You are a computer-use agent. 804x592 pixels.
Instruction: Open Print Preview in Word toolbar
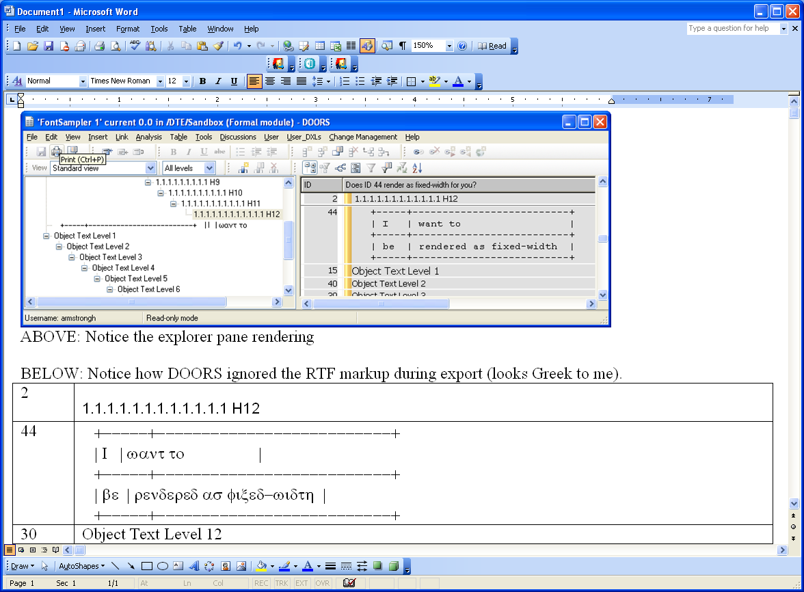tap(116, 46)
